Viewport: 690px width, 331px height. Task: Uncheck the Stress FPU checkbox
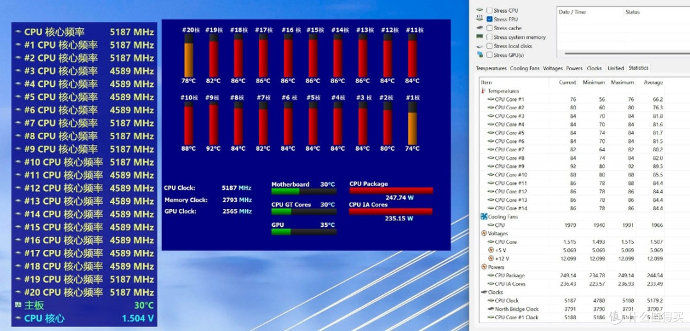(x=489, y=19)
